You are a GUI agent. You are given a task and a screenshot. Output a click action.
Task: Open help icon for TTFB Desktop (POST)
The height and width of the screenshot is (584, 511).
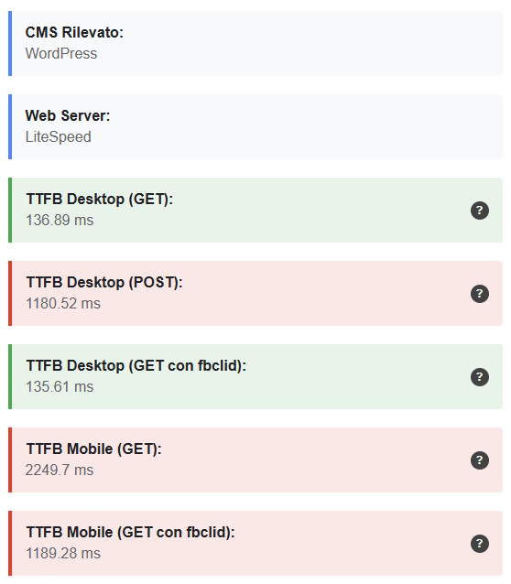point(479,294)
